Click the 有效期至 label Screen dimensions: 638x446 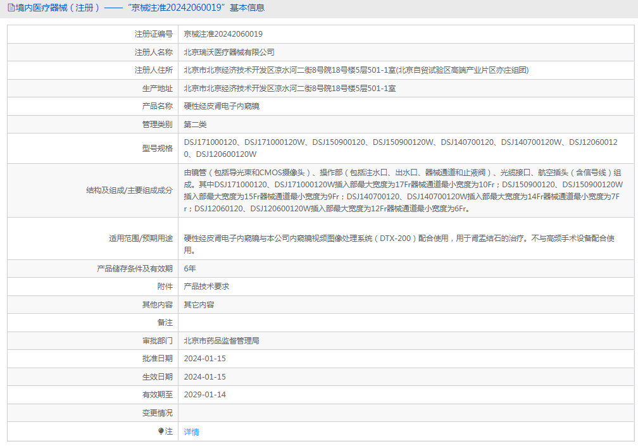[157, 395]
